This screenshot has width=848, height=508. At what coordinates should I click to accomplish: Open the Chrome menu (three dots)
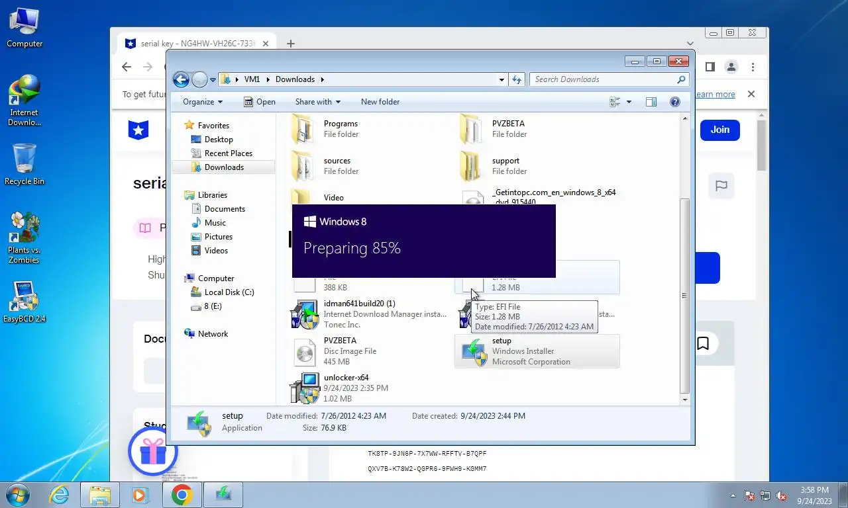753,67
